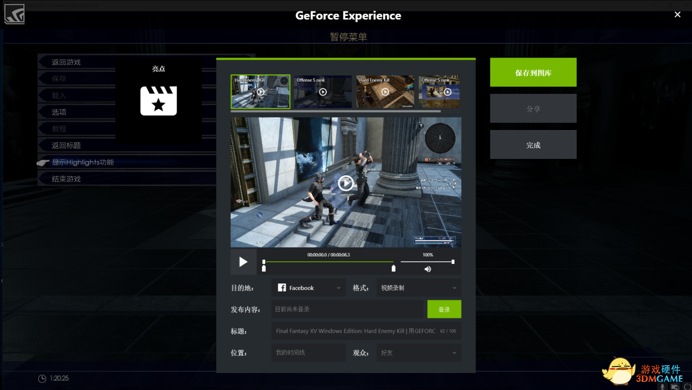Screen dimensions: 692x390
Task: Click the 显示Highlights功能 menu entry
Action: [x=82, y=162]
